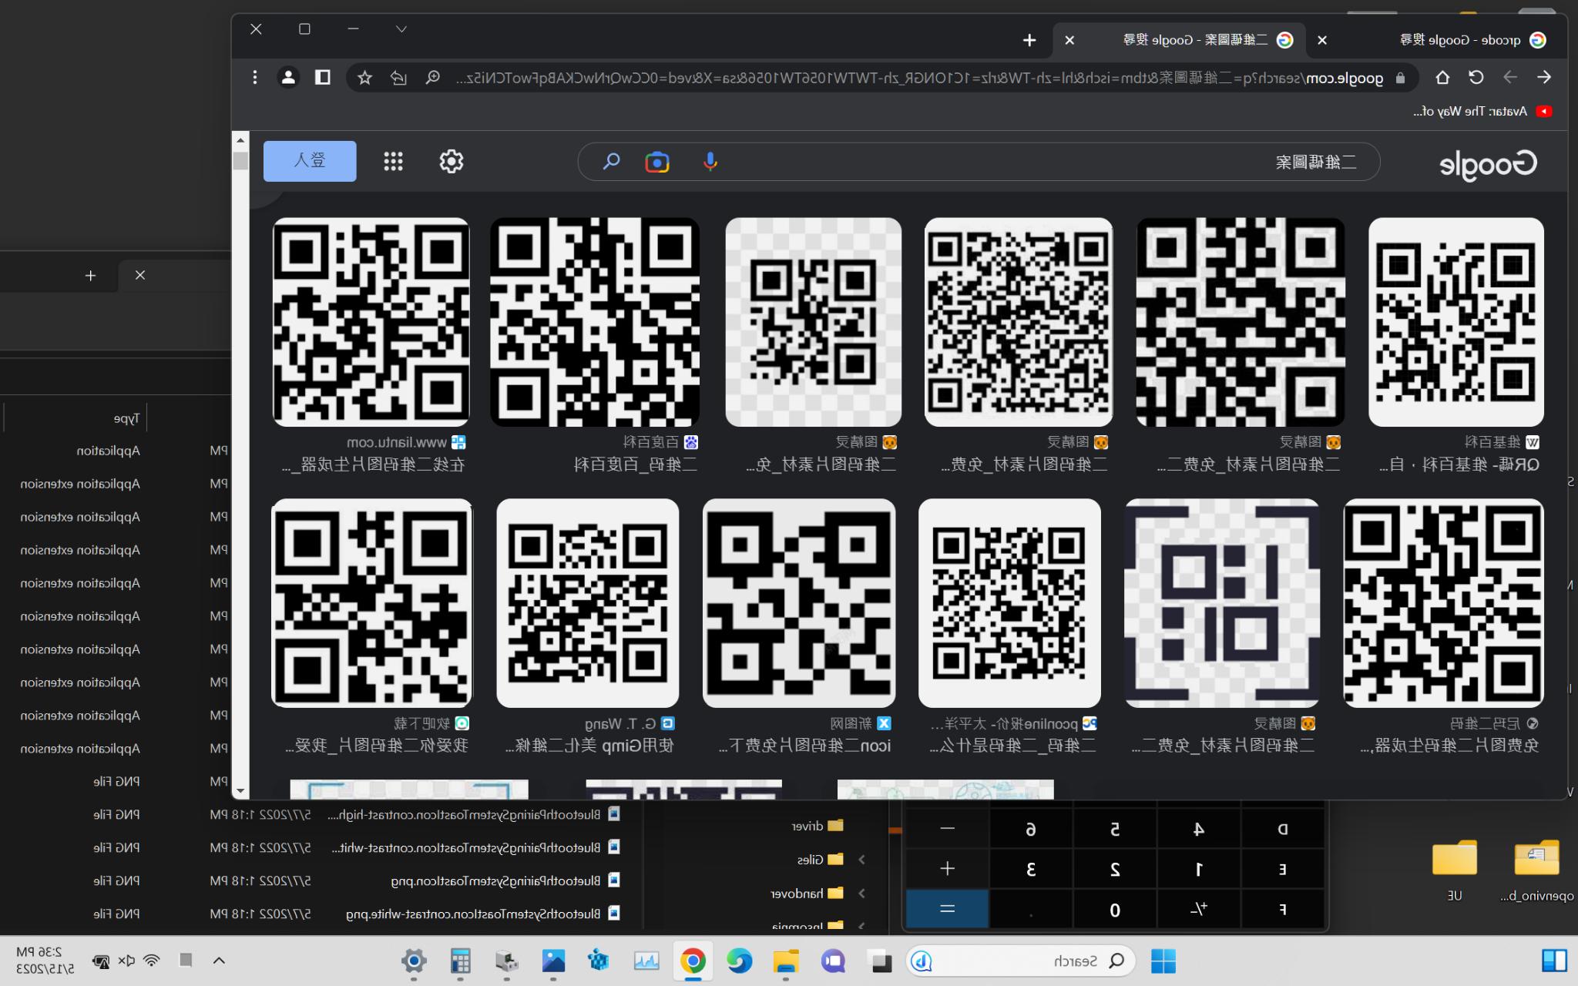Open the 新图网 icon二维码 thumbnail
This screenshot has height=986, width=1578.
pos(799,603)
